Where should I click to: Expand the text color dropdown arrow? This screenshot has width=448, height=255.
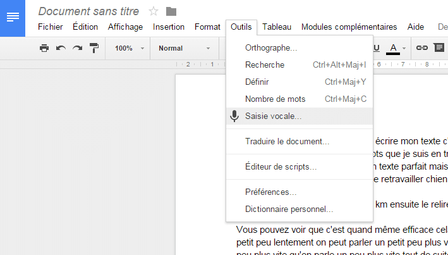point(404,48)
